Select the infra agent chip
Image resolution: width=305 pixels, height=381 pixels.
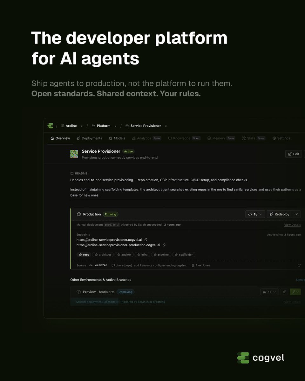pyautogui.click(x=142, y=255)
